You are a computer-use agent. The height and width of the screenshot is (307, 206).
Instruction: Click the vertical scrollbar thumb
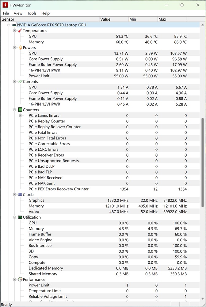point(202,163)
